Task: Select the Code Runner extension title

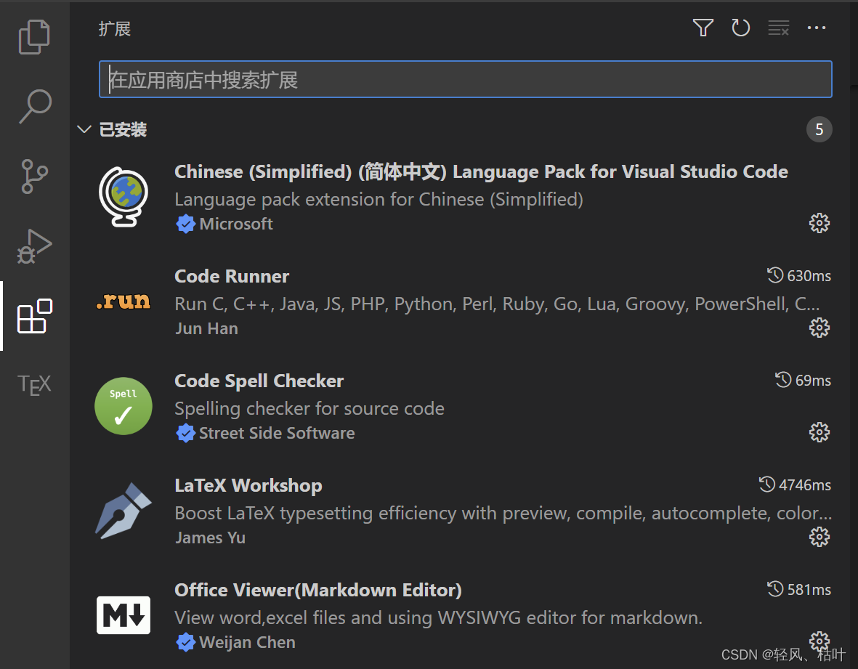Action: (x=232, y=276)
